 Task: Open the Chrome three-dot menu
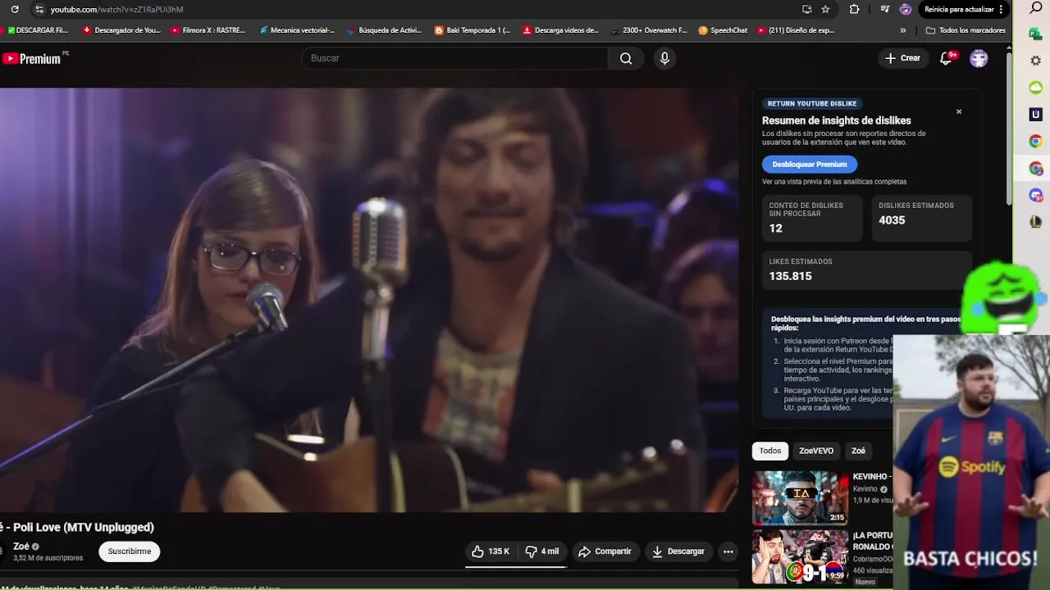click(1002, 9)
